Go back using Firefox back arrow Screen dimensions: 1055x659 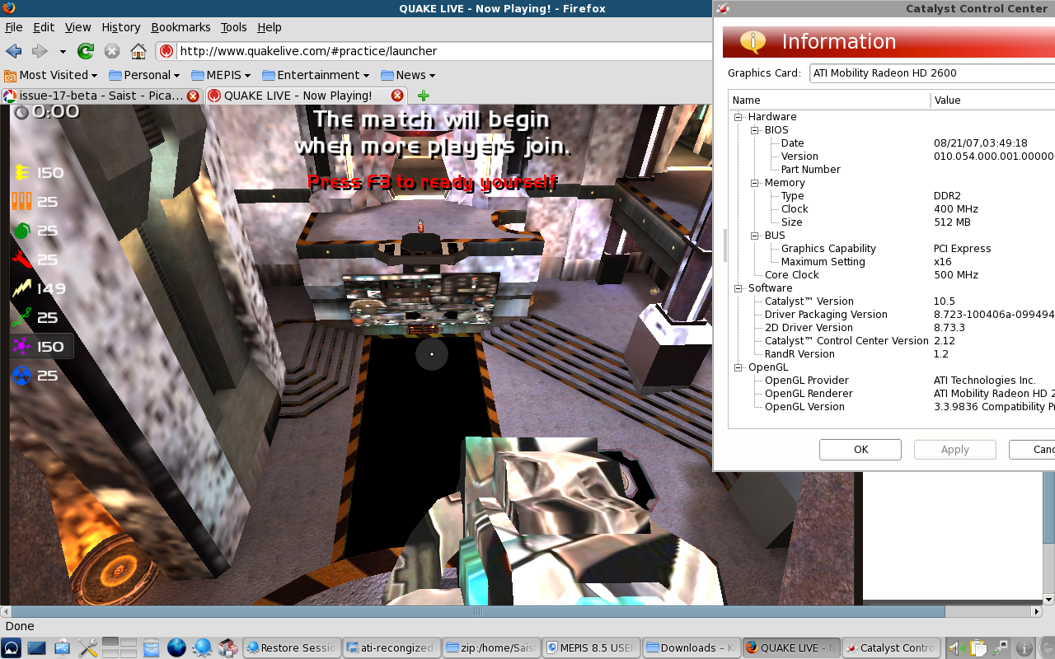click(x=13, y=51)
